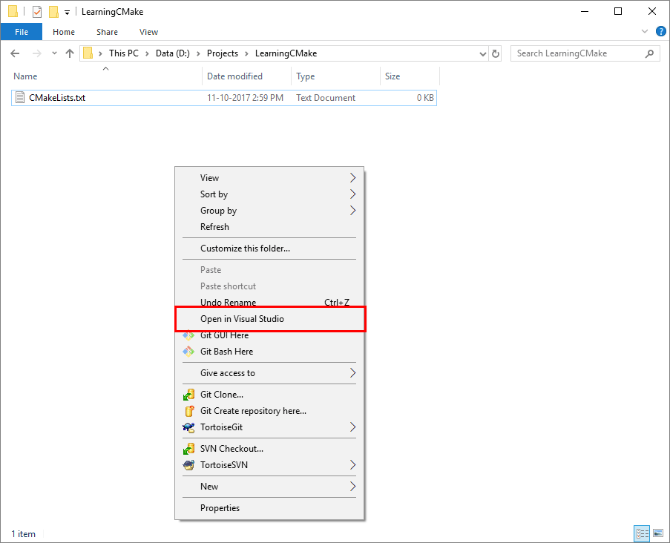Viewport: 670px width, 543px height.
Task: Choose Refresh from the context menu
Action: coord(269,227)
